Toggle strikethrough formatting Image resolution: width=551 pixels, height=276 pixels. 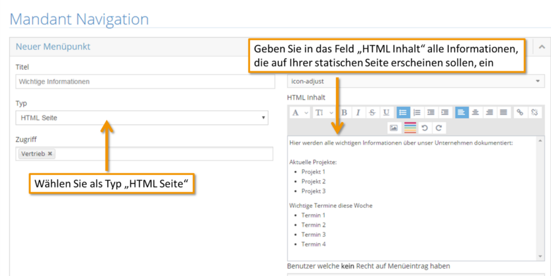click(x=372, y=113)
